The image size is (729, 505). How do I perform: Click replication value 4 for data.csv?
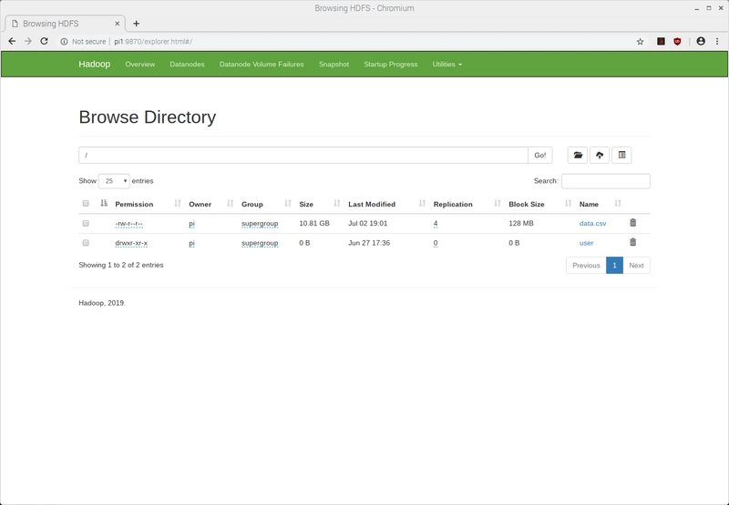tap(436, 224)
